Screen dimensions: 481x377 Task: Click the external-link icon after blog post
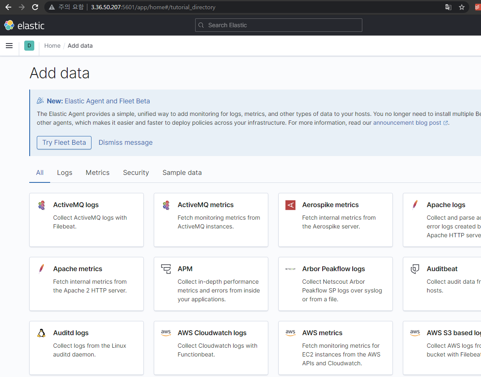click(x=445, y=123)
